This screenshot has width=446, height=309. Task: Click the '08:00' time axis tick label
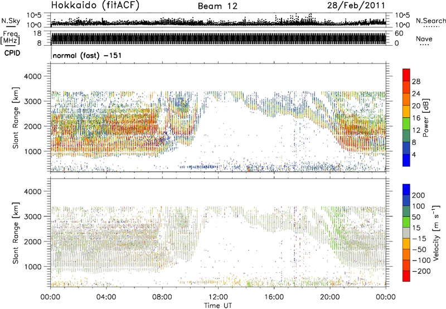[162, 297]
